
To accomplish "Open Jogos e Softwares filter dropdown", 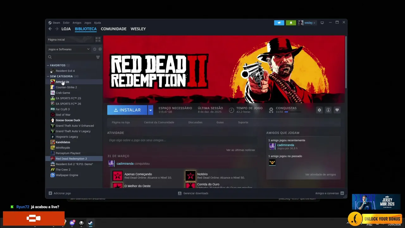I will tap(69, 49).
